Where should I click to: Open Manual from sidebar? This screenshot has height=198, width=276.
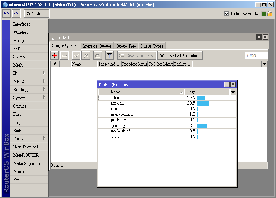click(x=29, y=172)
